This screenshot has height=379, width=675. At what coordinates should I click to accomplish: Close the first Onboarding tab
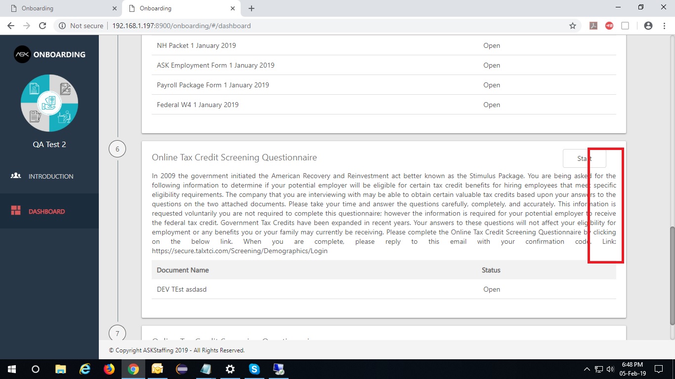115,8
